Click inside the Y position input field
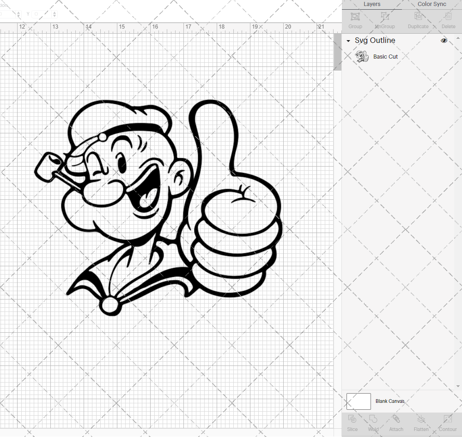Viewport: 462px width, 437px height. (x=42, y=14)
